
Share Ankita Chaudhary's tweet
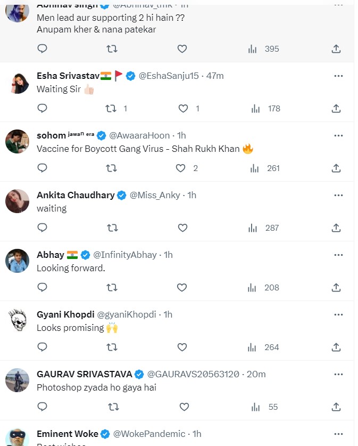tap(336, 228)
